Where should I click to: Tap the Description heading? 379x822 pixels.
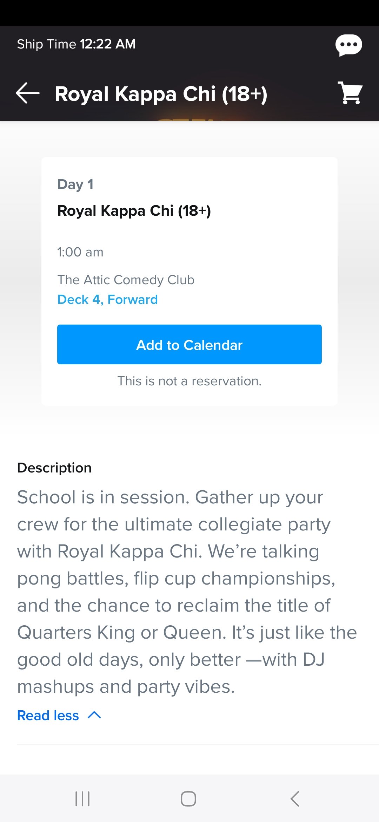(54, 468)
